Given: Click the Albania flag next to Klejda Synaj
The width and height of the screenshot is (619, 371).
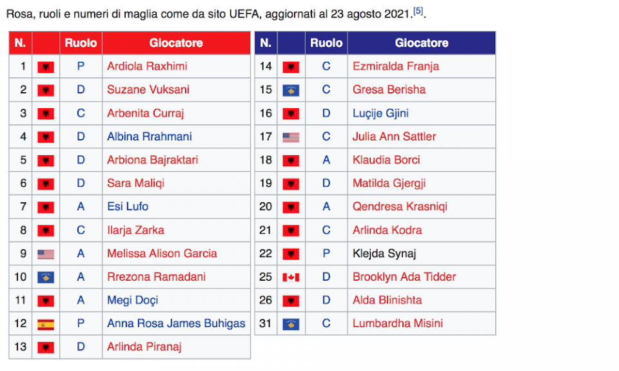Looking at the screenshot, I should [x=291, y=254].
